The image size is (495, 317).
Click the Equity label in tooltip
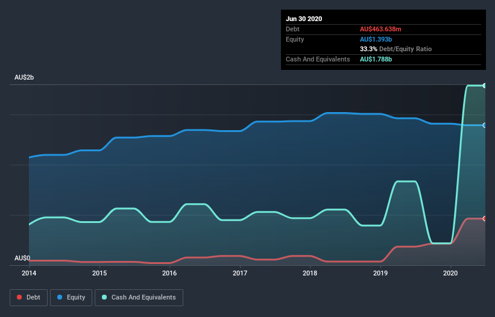click(x=295, y=39)
